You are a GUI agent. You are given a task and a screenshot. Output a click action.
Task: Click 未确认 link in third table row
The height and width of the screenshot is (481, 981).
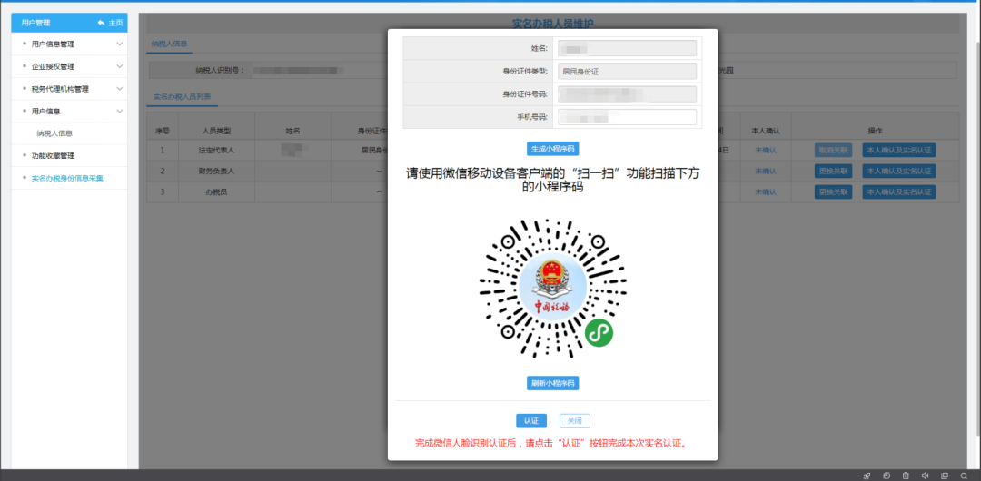[766, 191]
